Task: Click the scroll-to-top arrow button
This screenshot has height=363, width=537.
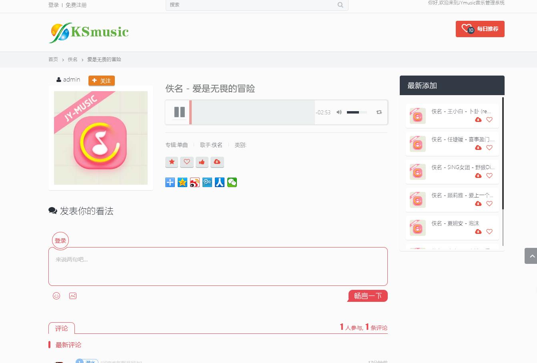Action: [x=531, y=256]
